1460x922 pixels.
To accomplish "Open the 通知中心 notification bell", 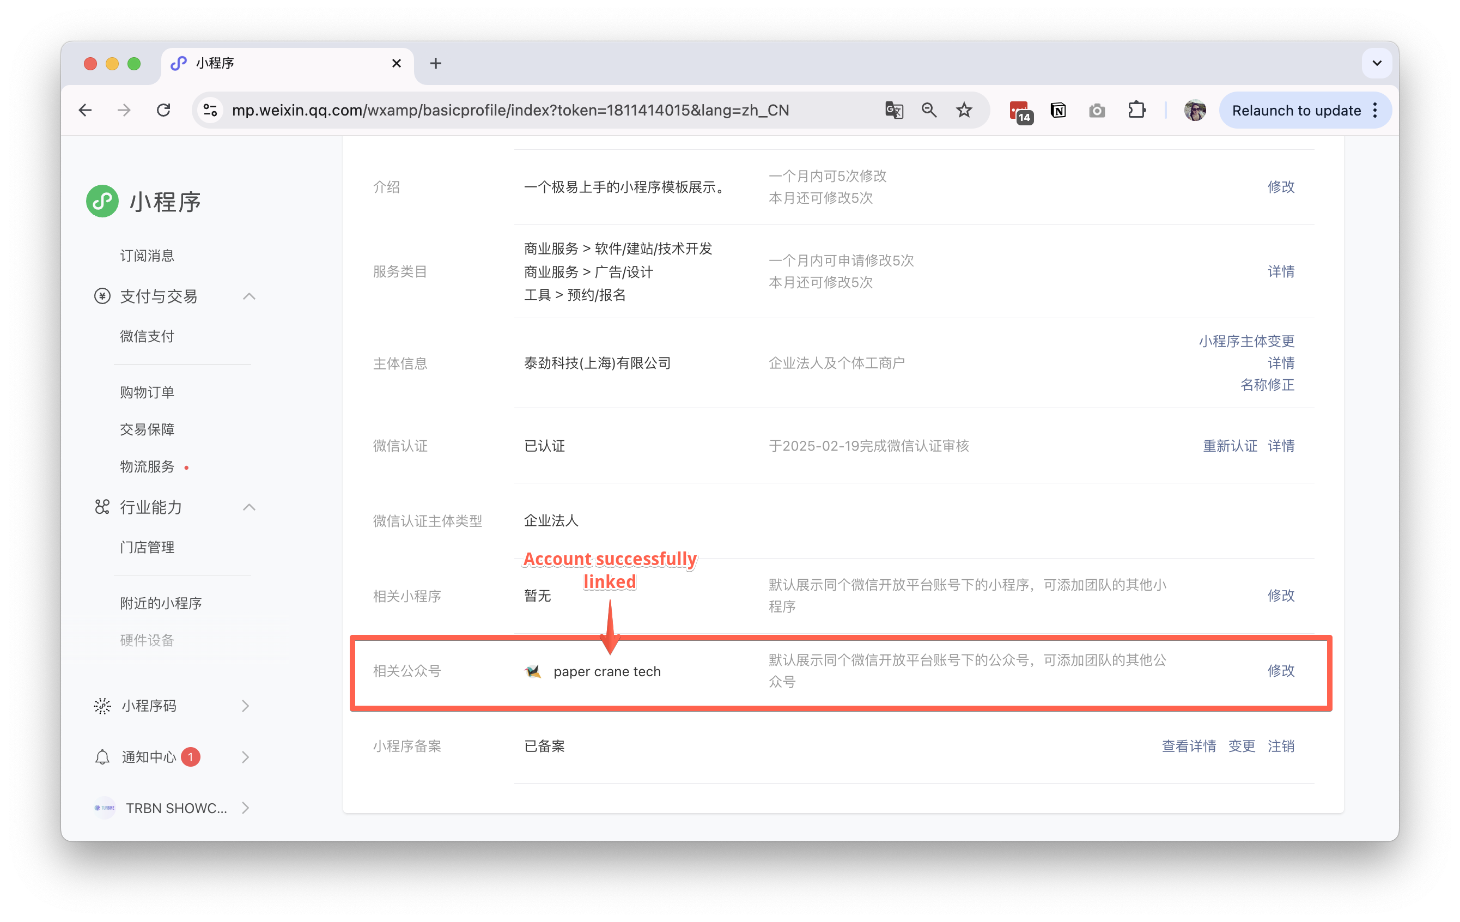I will [x=101, y=756].
